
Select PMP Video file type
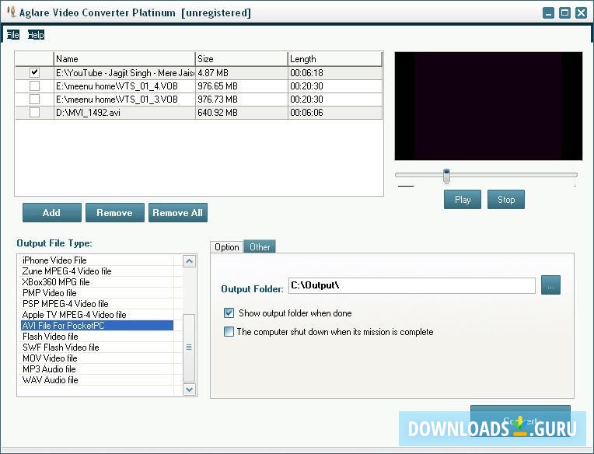pyautogui.click(x=97, y=293)
